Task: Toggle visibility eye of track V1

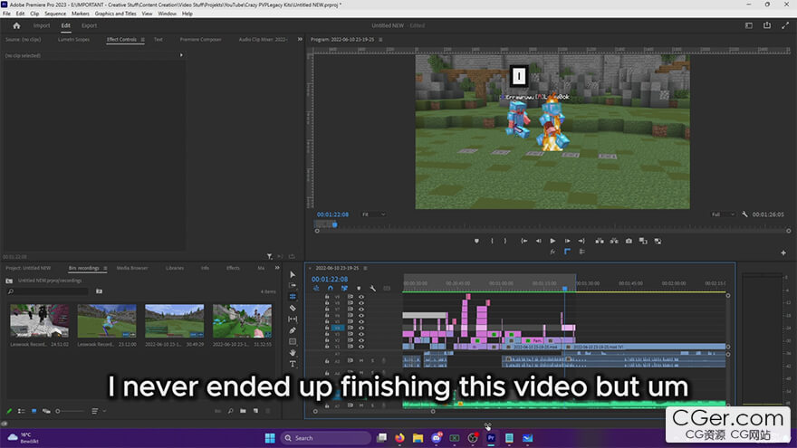Action: [x=361, y=347]
